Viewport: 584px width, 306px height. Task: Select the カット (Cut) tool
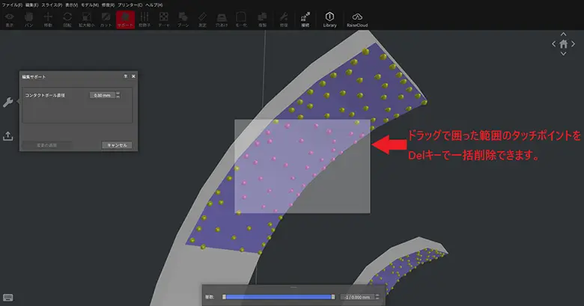pyautogui.click(x=106, y=18)
